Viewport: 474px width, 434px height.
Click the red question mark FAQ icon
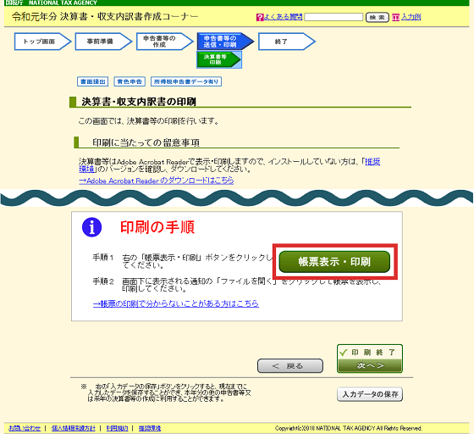[260, 17]
